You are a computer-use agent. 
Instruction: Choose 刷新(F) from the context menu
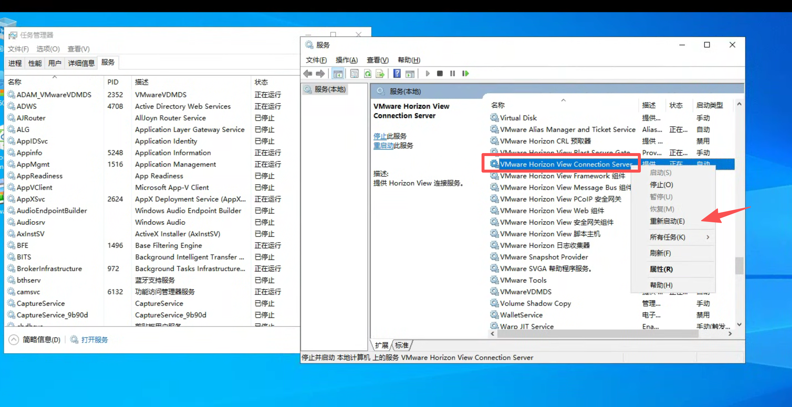pyautogui.click(x=660, y=253)
